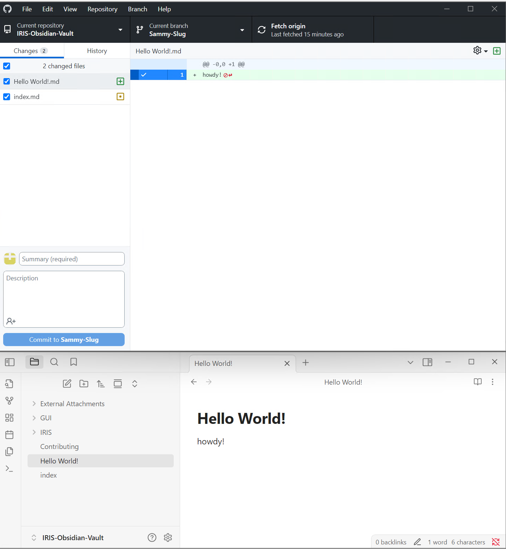Toggle the diff line 1 selection checkmark
Screen dimensions: 506x549
144,75
